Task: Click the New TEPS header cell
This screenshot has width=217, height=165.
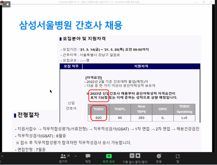Action: [141, 109]
